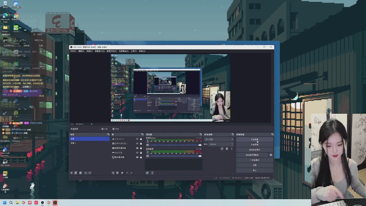Open source properties gear in Sources toolbar
Screen dimensions: 366x206
click(x=122, y=173)
